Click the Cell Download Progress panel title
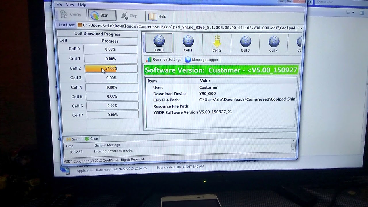The image size is (368, 207). pos(97,34)
